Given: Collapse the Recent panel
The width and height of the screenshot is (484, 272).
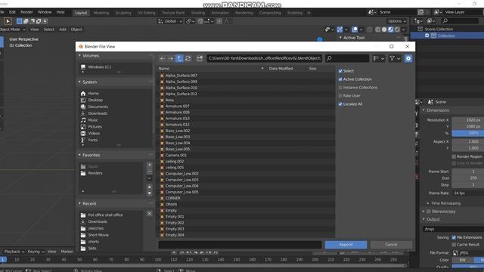Looking at the screenshot, I should [79, 203].
